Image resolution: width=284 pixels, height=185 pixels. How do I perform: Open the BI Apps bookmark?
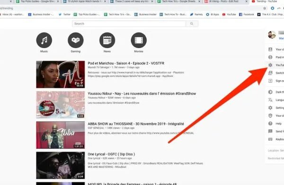pos(213,15)
